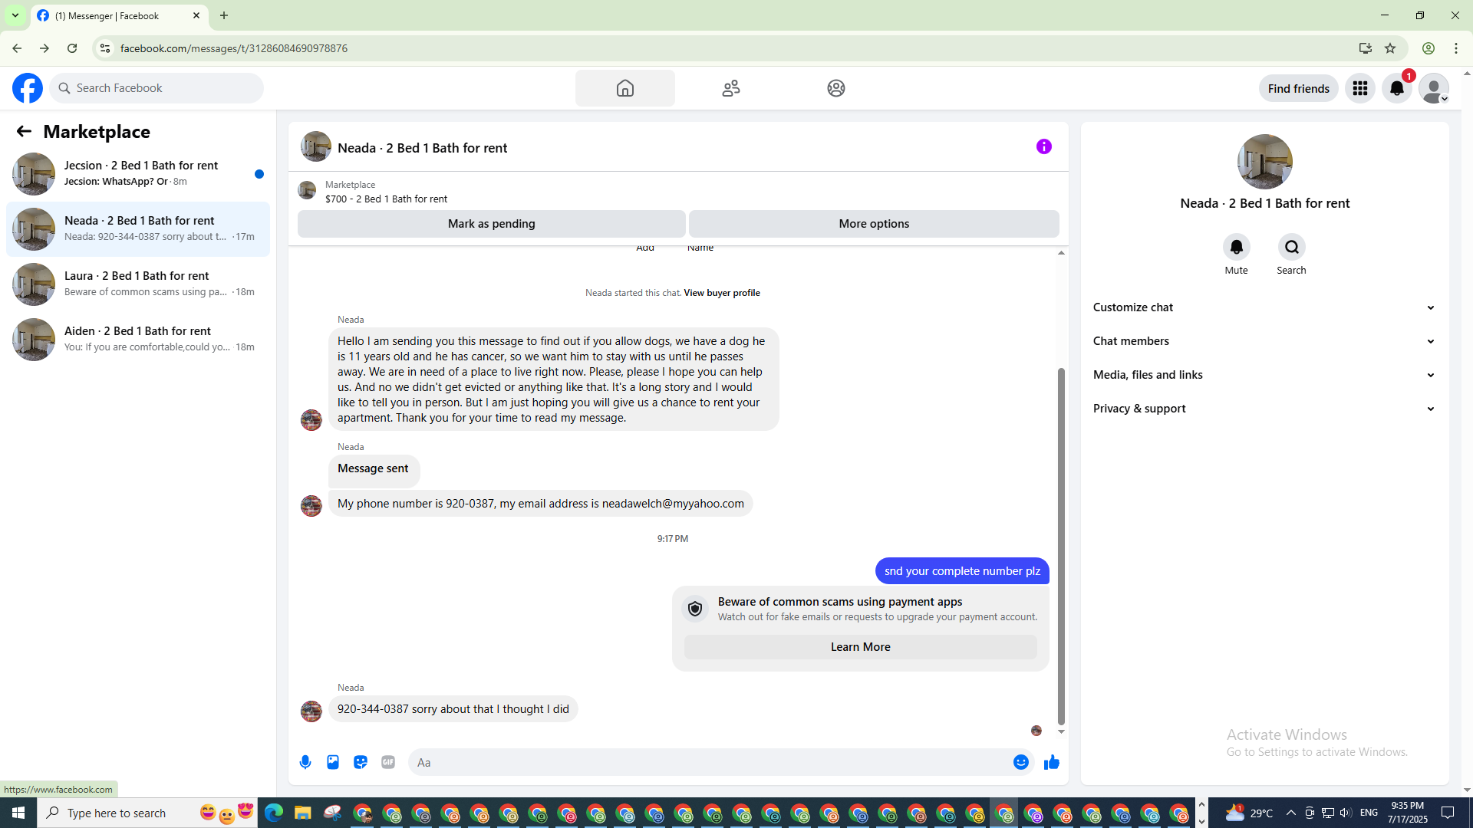This screenshot has width=1473, height=828.
Task: Search in conversation magnifier icon
Action: [1292, 247]
